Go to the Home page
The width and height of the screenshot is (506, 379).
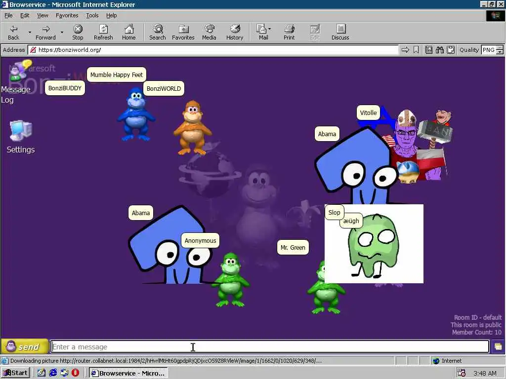(129, 32)
